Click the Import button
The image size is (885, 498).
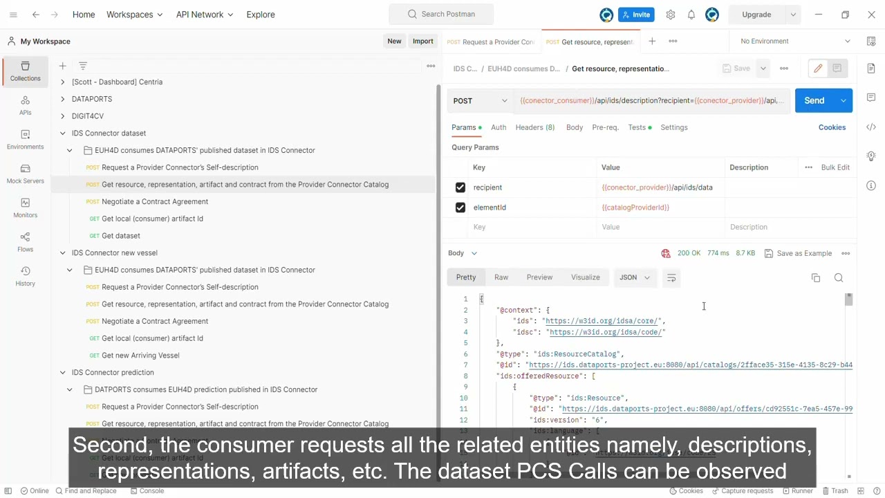(423, 41)
